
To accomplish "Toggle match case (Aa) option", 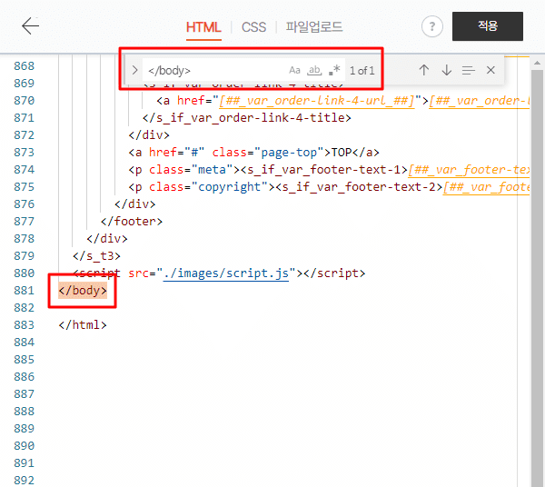I will pyautogui.click(x=294, y=70).
